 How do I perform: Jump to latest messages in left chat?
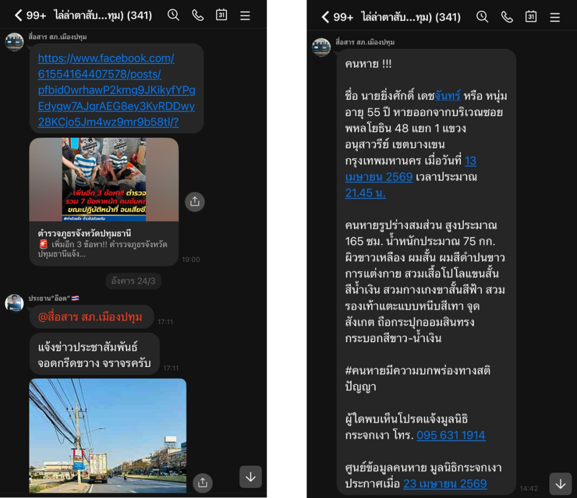click(251, 477)
